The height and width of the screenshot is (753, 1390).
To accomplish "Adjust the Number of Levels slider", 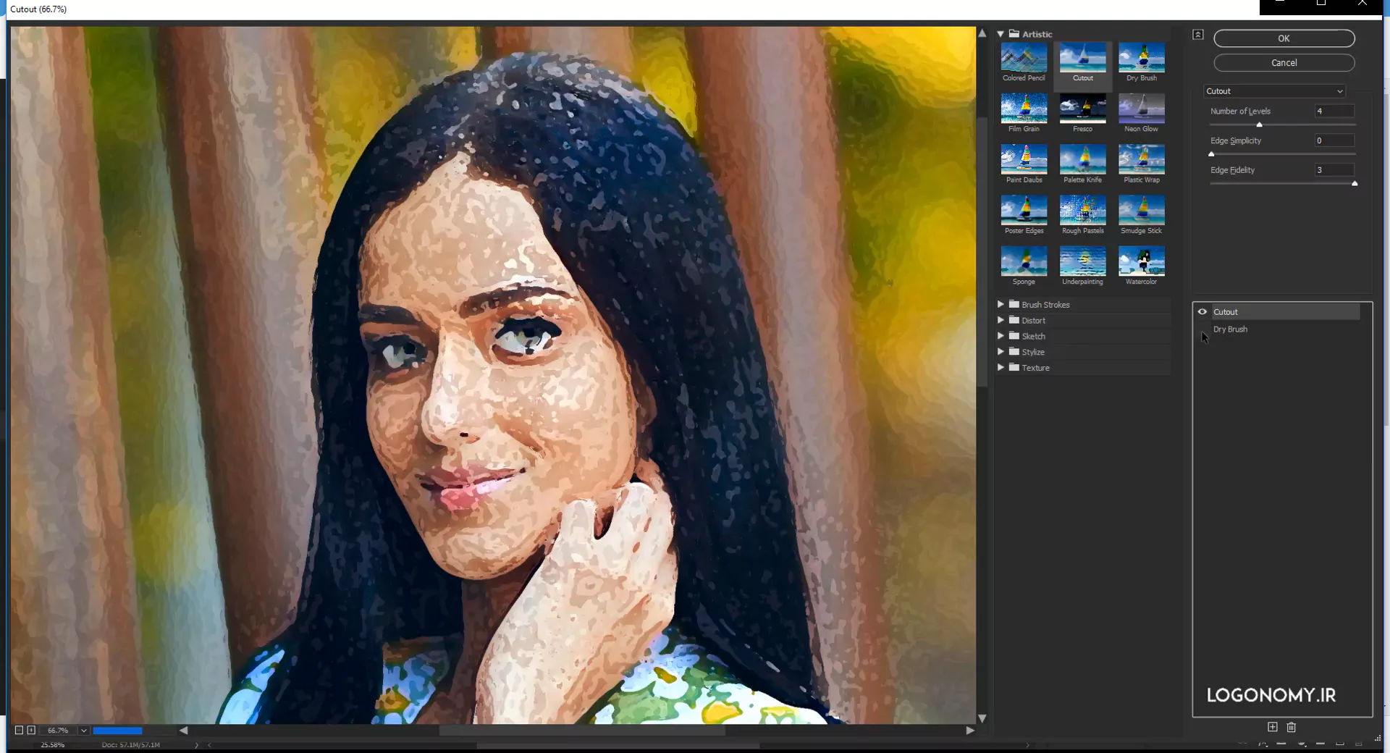I will click(1260, 125).
